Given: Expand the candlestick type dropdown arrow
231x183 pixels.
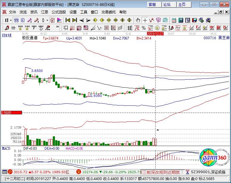Looking at the screenshot, I should [x=47, y=20].
